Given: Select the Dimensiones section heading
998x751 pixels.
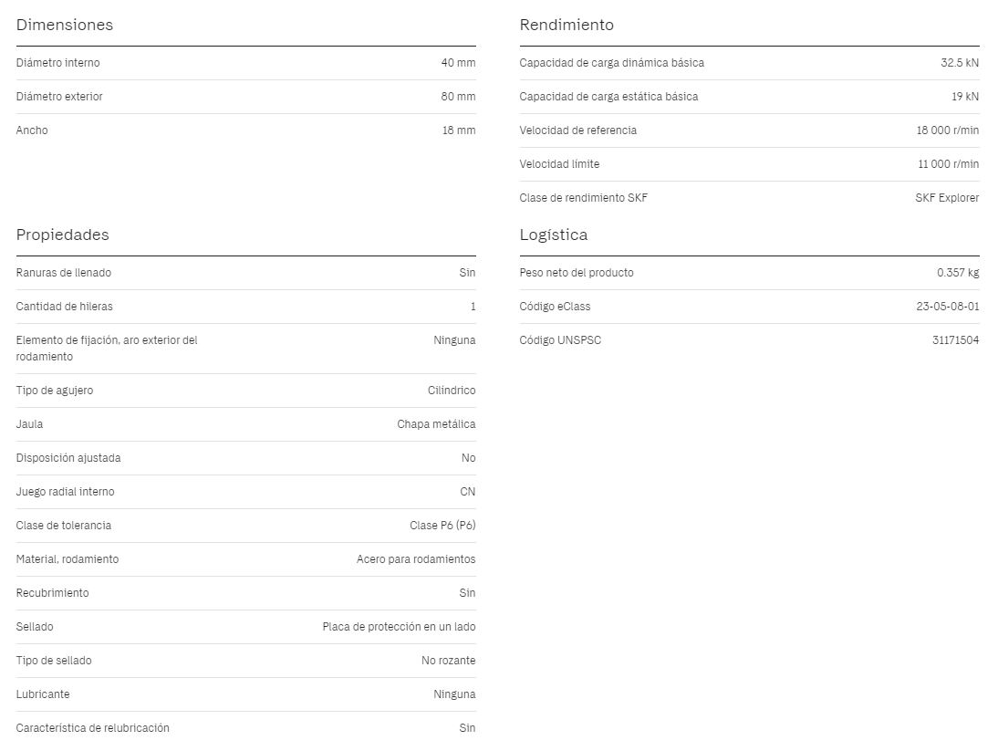Looking at the screenshot, I should click(64, 25).
